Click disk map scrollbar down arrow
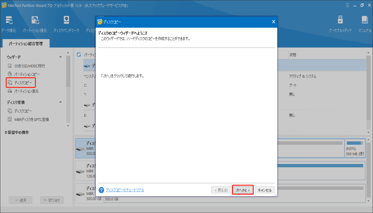The width and height of the screenshot is (373, 213). click(x=368, y=200)
